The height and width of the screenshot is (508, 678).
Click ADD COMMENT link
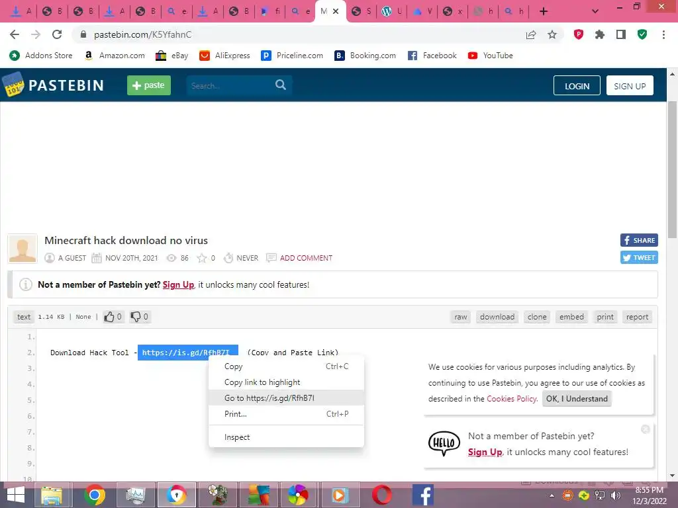tap(306, 258)
